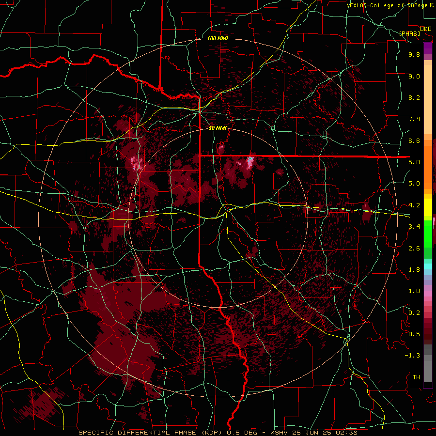
Task: Click the 4.2 scale value
Action: 414,205
